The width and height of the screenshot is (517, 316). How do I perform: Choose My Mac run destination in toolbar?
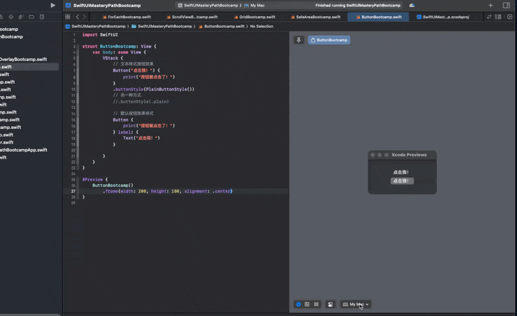[257, 5]
